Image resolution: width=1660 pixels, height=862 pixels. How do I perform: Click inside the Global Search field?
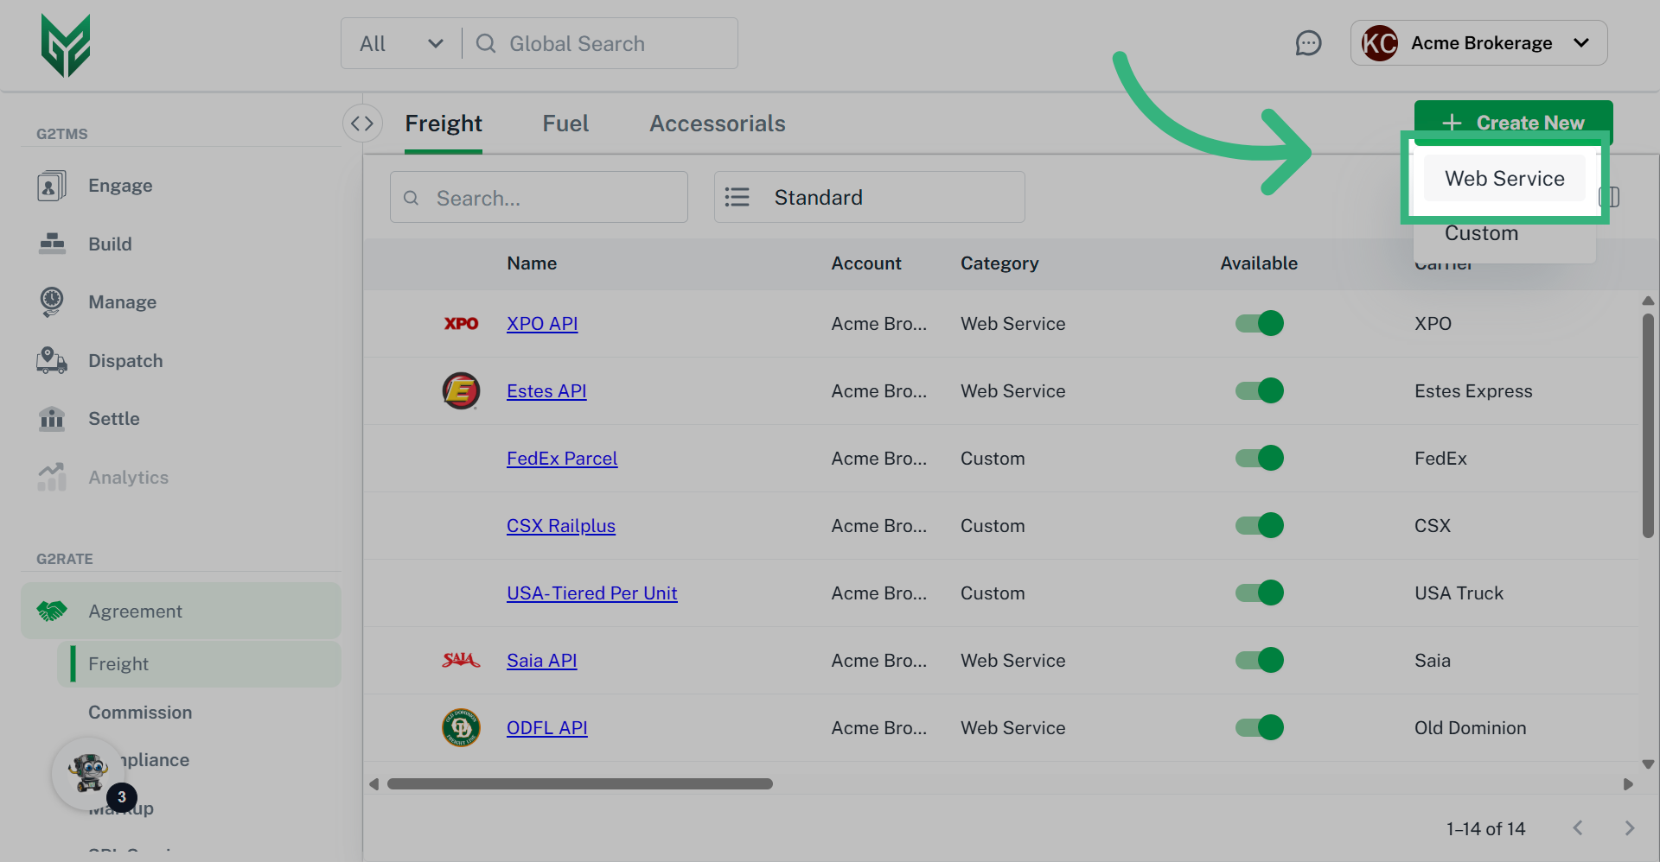tap(597, 43)
